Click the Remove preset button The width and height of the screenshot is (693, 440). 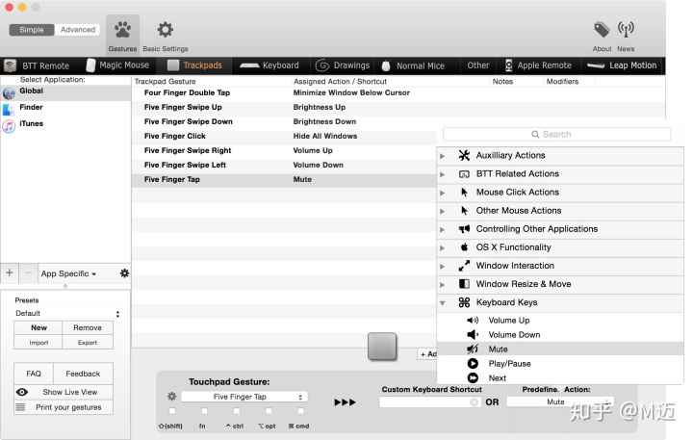[88, 327]
